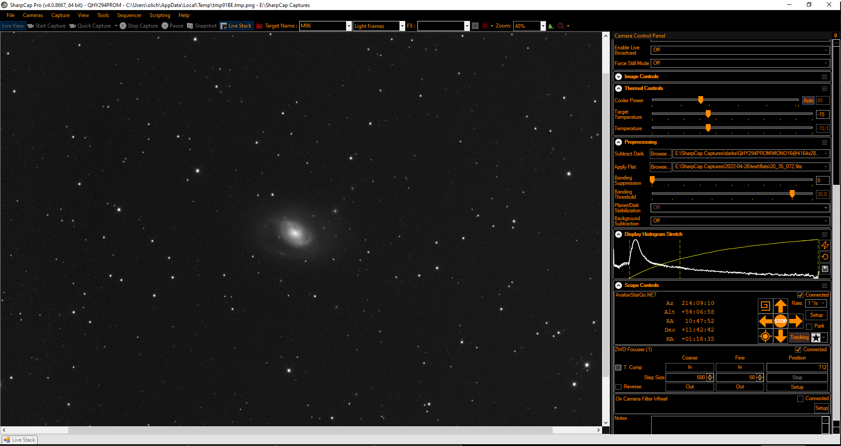841x446 pixels.
Task: Enable the focuser T. Comp checkbox
Action: [618, 367]
